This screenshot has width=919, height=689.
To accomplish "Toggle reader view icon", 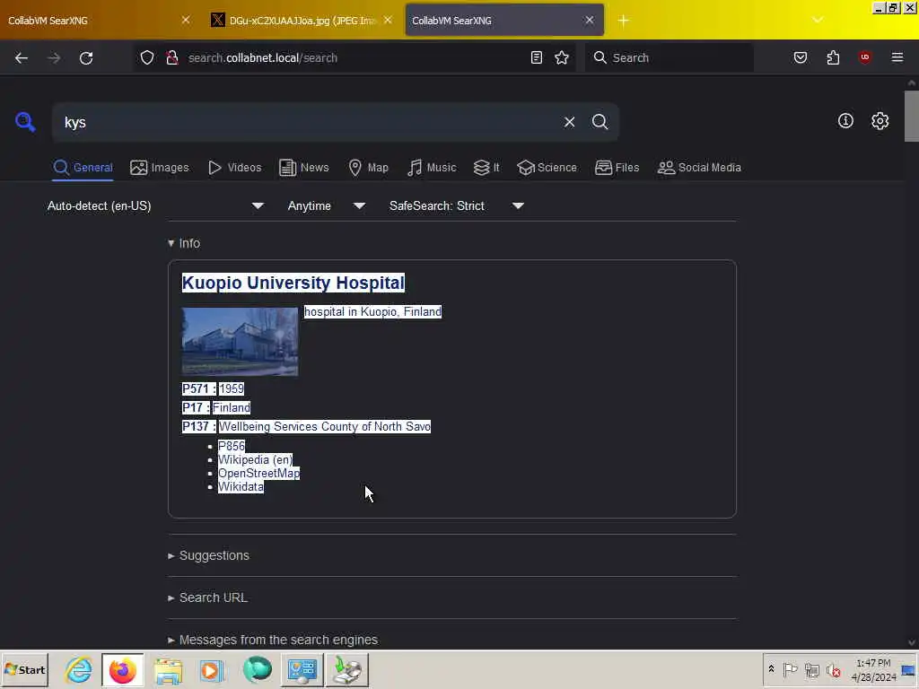I will click(x=537, y=57).
